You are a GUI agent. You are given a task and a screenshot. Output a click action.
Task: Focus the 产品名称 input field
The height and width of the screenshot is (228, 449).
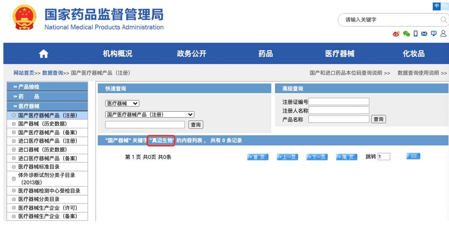point(339,119)
